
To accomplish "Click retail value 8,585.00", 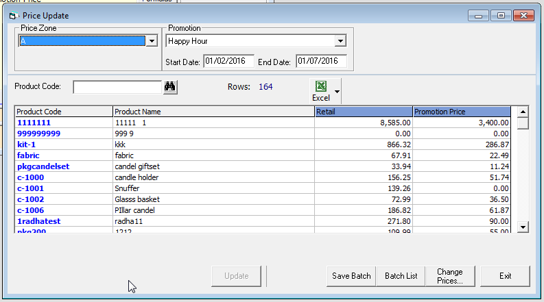I will point(395,123).
